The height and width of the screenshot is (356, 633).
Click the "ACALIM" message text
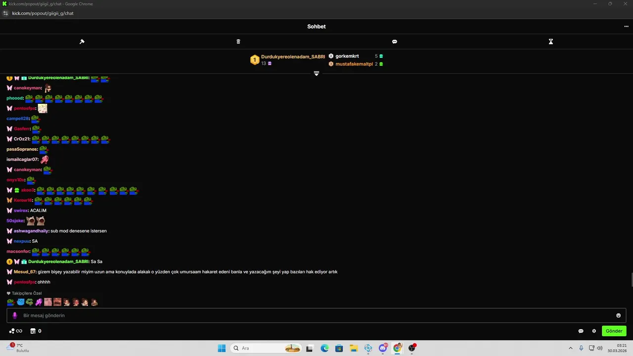[38, 211]
